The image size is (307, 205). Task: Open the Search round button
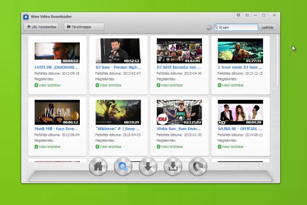click(x=123, y=166)
